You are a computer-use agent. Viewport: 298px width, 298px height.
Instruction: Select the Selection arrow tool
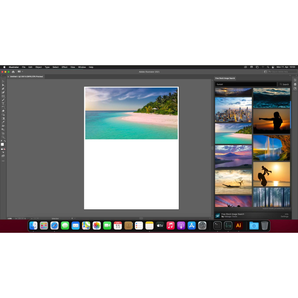click(3, 81)
